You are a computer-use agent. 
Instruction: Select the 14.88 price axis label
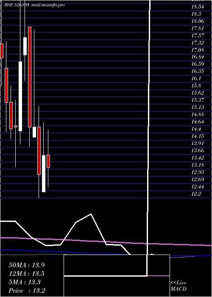click(198, 115)
